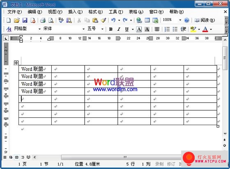The width and height of the screenshot is (230, 169).
Task: Click the 录制 status bar button
Action: pos(159,164)
